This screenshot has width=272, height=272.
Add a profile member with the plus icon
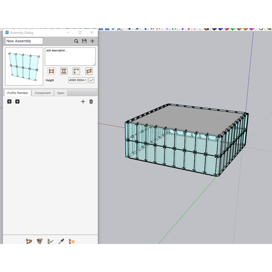[x=83, y=101]
